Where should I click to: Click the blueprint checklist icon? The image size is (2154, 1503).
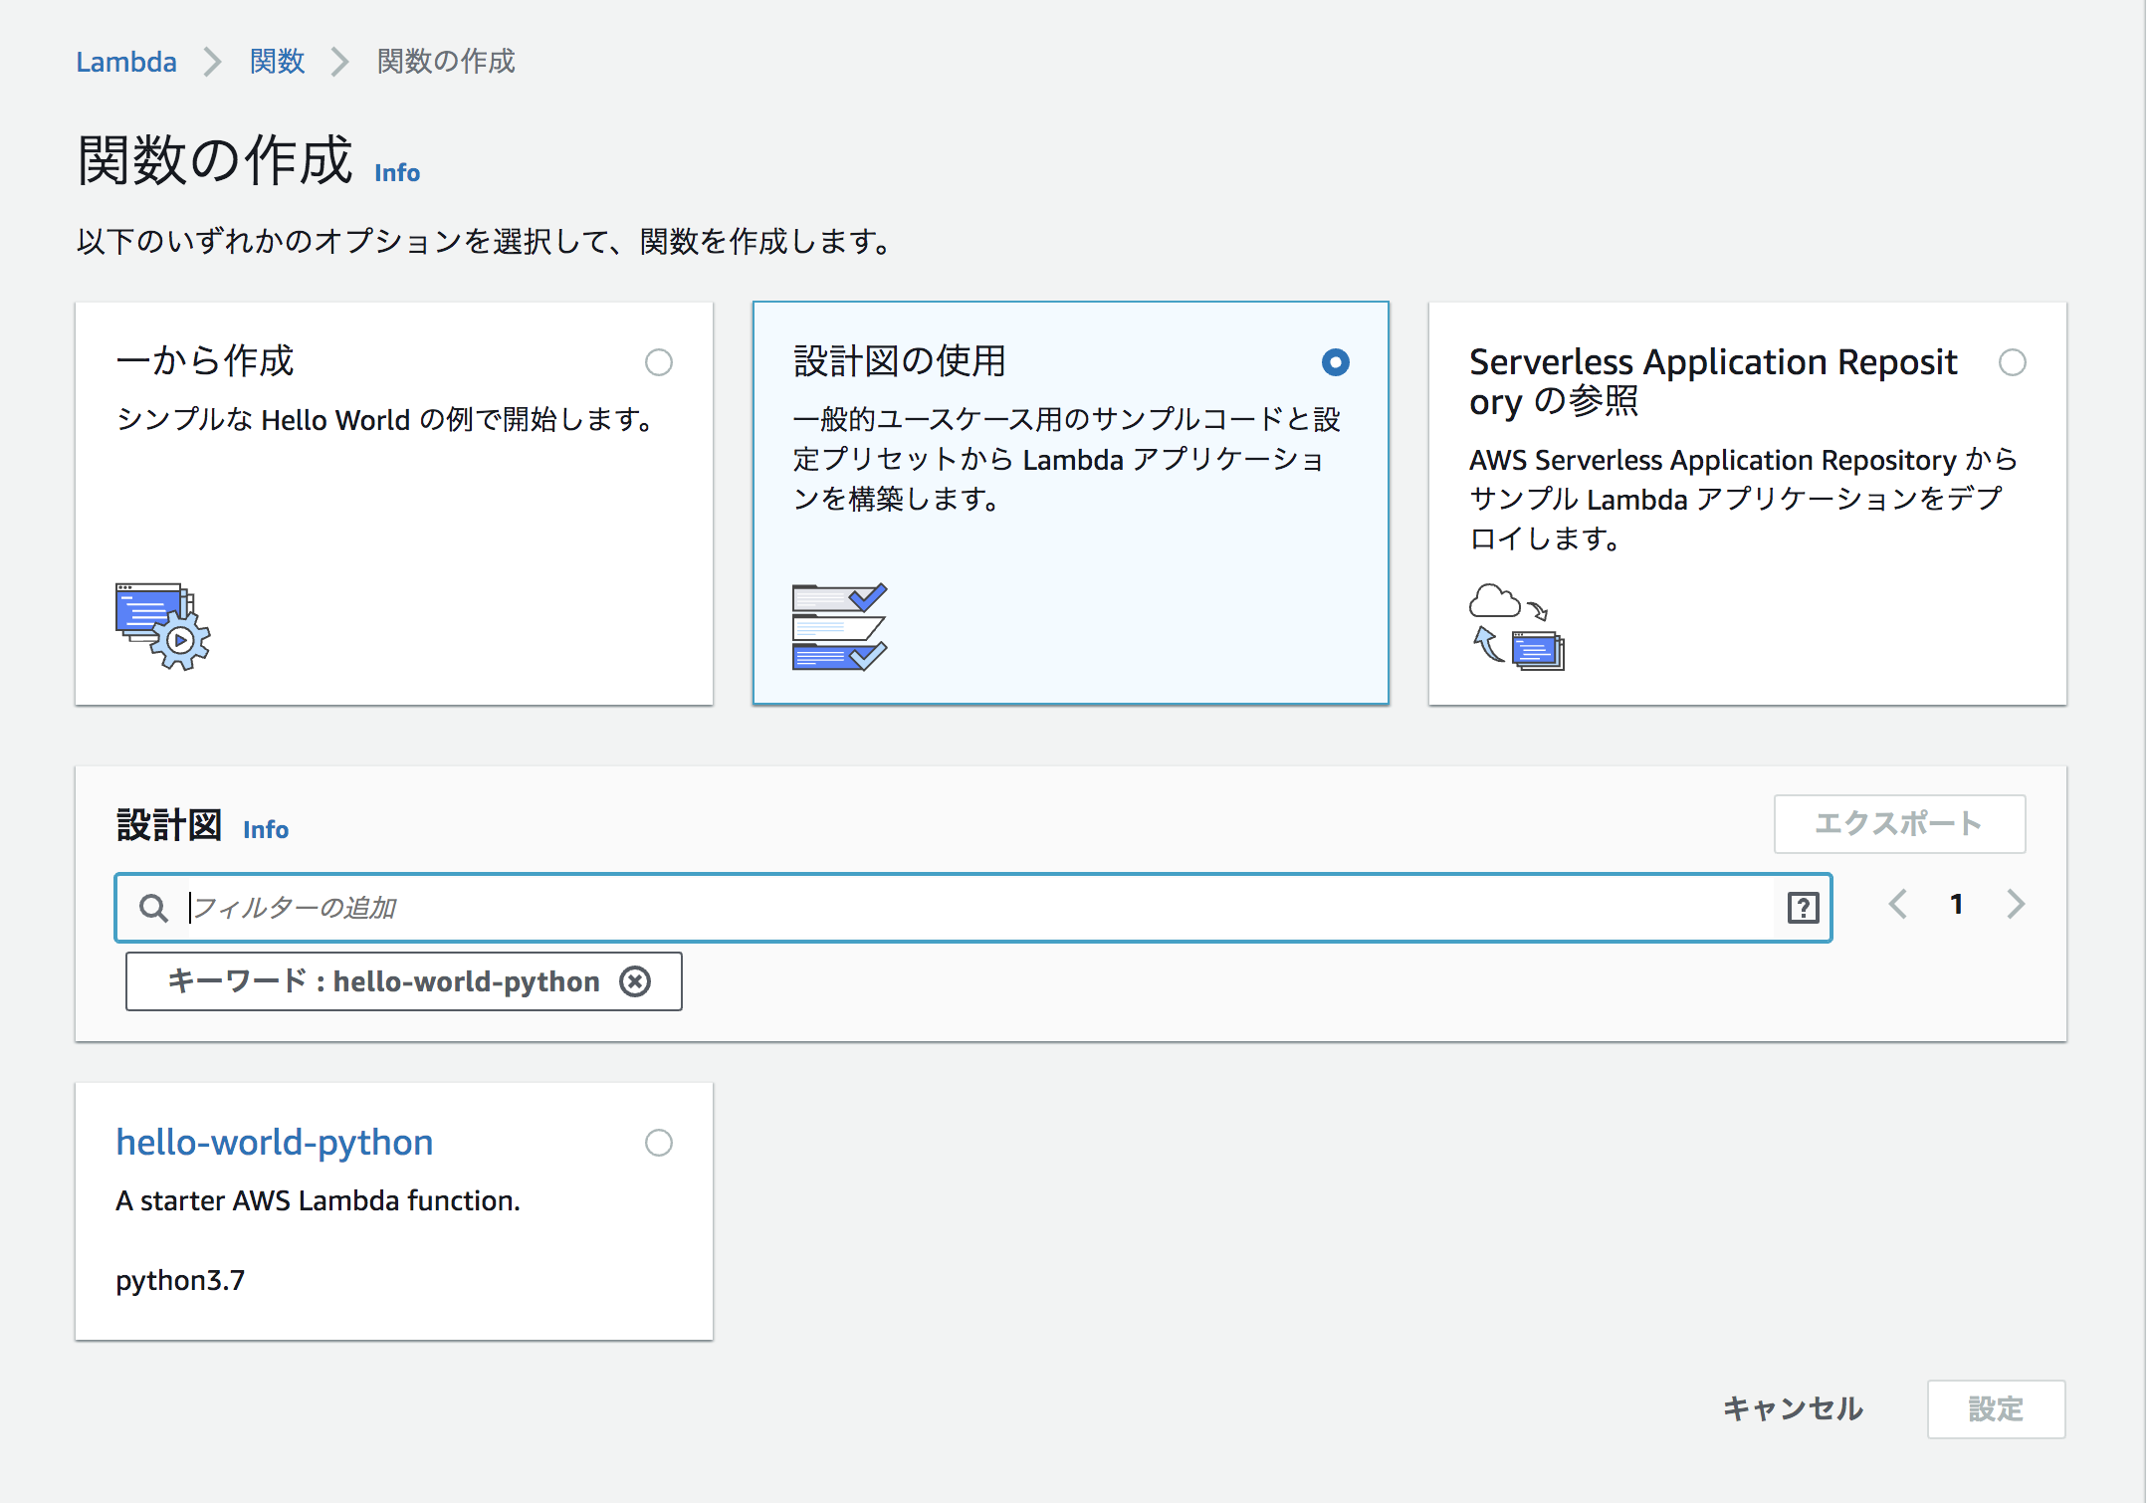point(838,626)
